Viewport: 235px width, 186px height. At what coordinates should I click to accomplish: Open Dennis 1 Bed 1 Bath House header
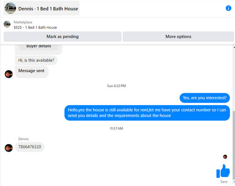coord(41,8)
